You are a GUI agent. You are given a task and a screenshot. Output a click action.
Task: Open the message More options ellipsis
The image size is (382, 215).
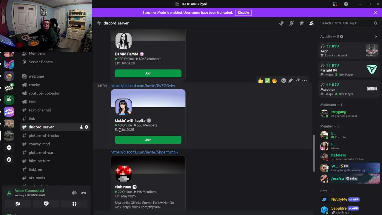pyautogui.click(x=304, y=81)
